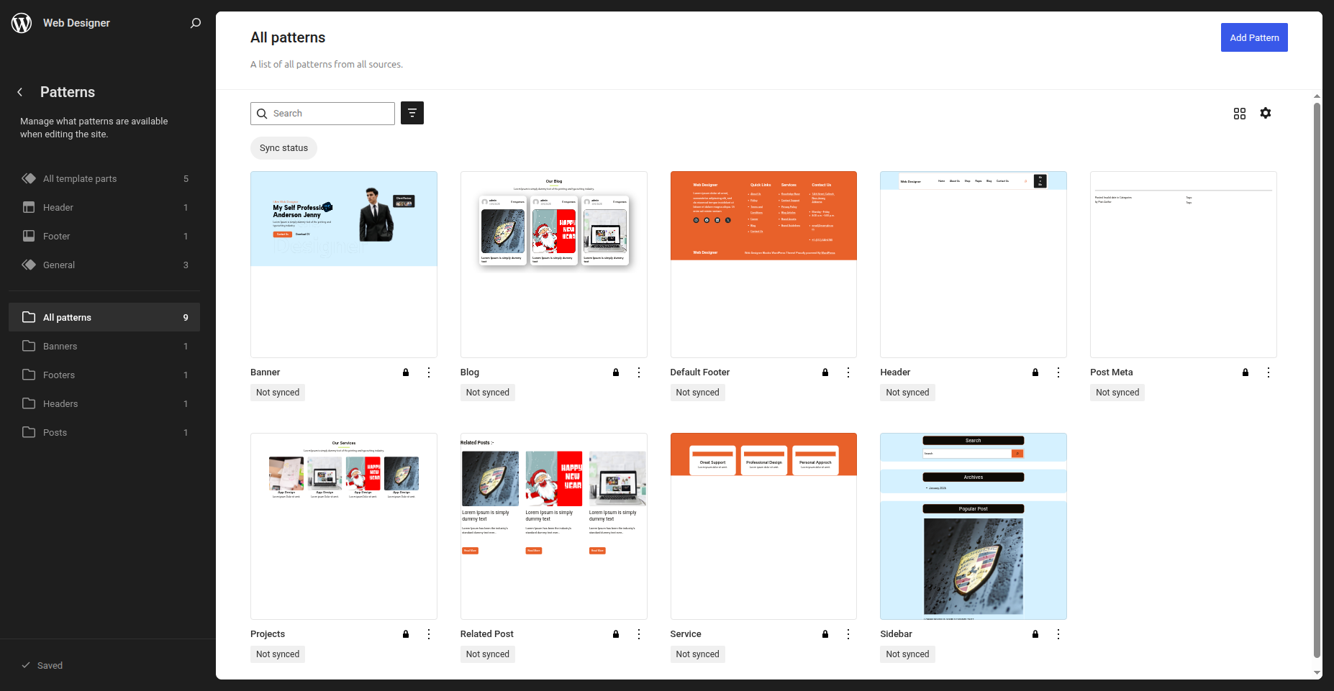Open actions menu for Default Footer pattern
Screen dimensions: 1334x691
848,372
